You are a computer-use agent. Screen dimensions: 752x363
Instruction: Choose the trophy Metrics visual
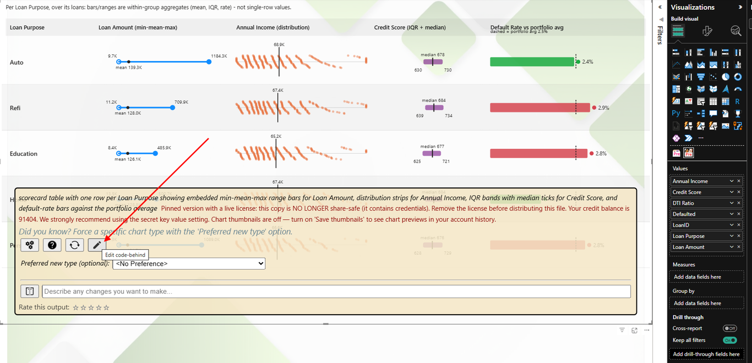738,114
